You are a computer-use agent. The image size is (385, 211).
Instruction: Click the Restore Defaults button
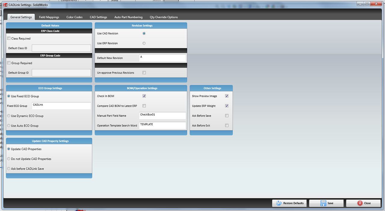click(x=289, y=203)
